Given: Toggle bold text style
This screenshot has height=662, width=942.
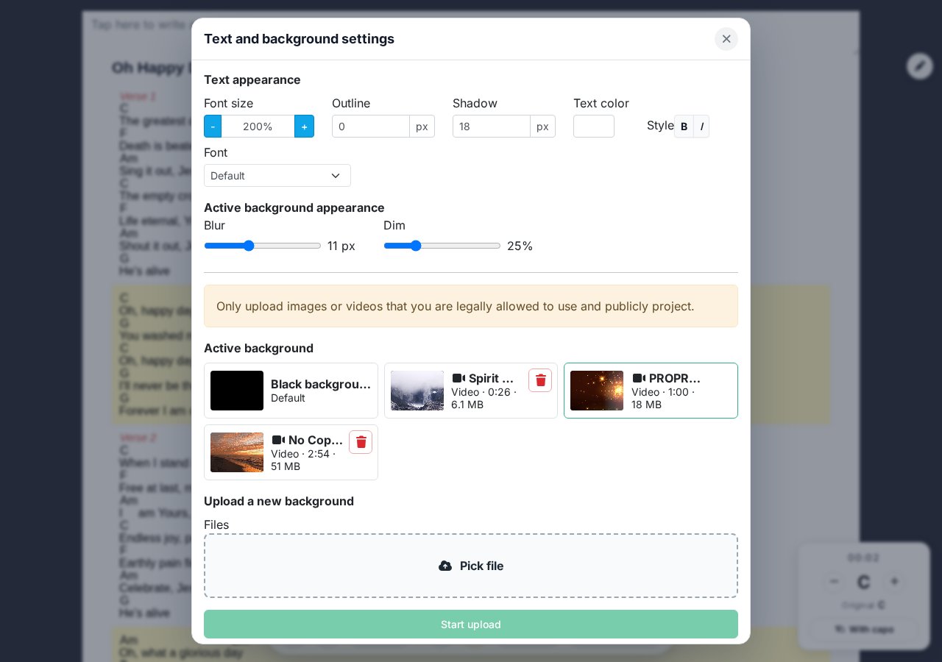Looking at the screenshot, I should (x=684, y=127).
